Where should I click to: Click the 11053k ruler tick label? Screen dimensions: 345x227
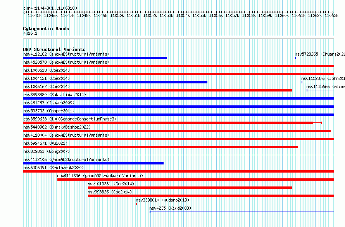[x=166, y=15]
